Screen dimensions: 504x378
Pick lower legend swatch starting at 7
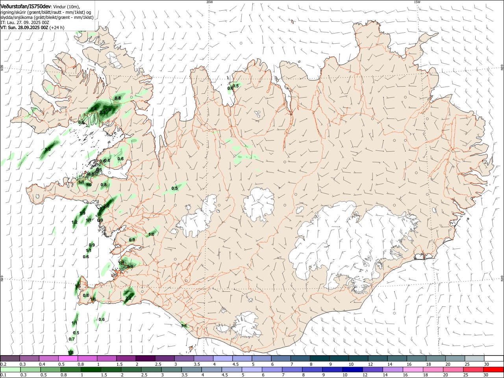click(292, 369)
